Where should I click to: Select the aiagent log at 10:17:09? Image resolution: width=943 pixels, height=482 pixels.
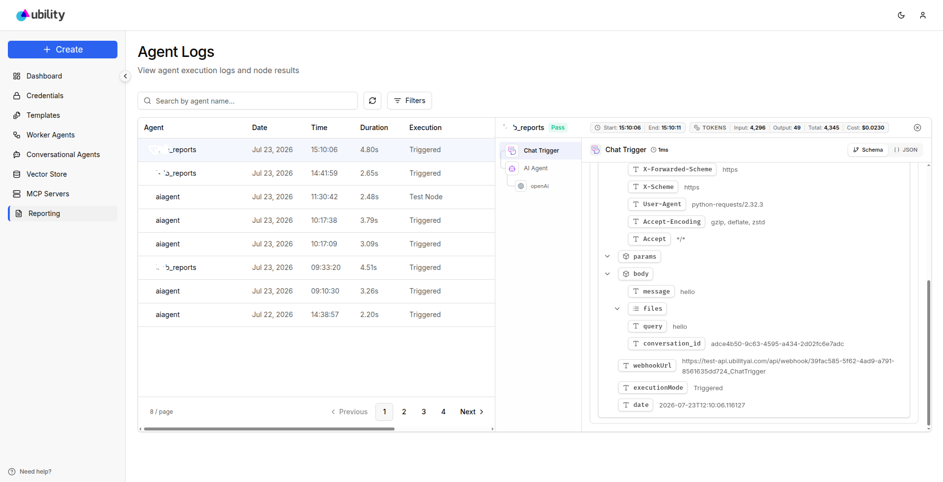316,244
